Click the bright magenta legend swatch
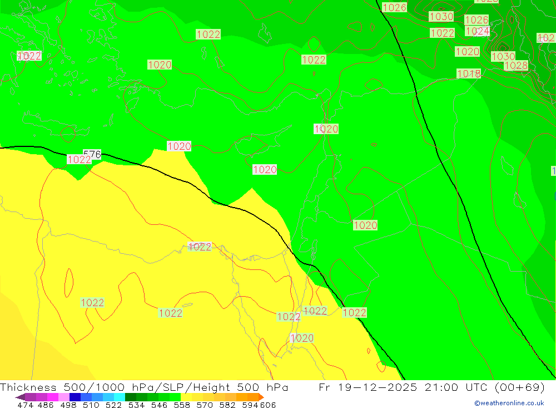The image size is (556, 408). coord(52,397)
